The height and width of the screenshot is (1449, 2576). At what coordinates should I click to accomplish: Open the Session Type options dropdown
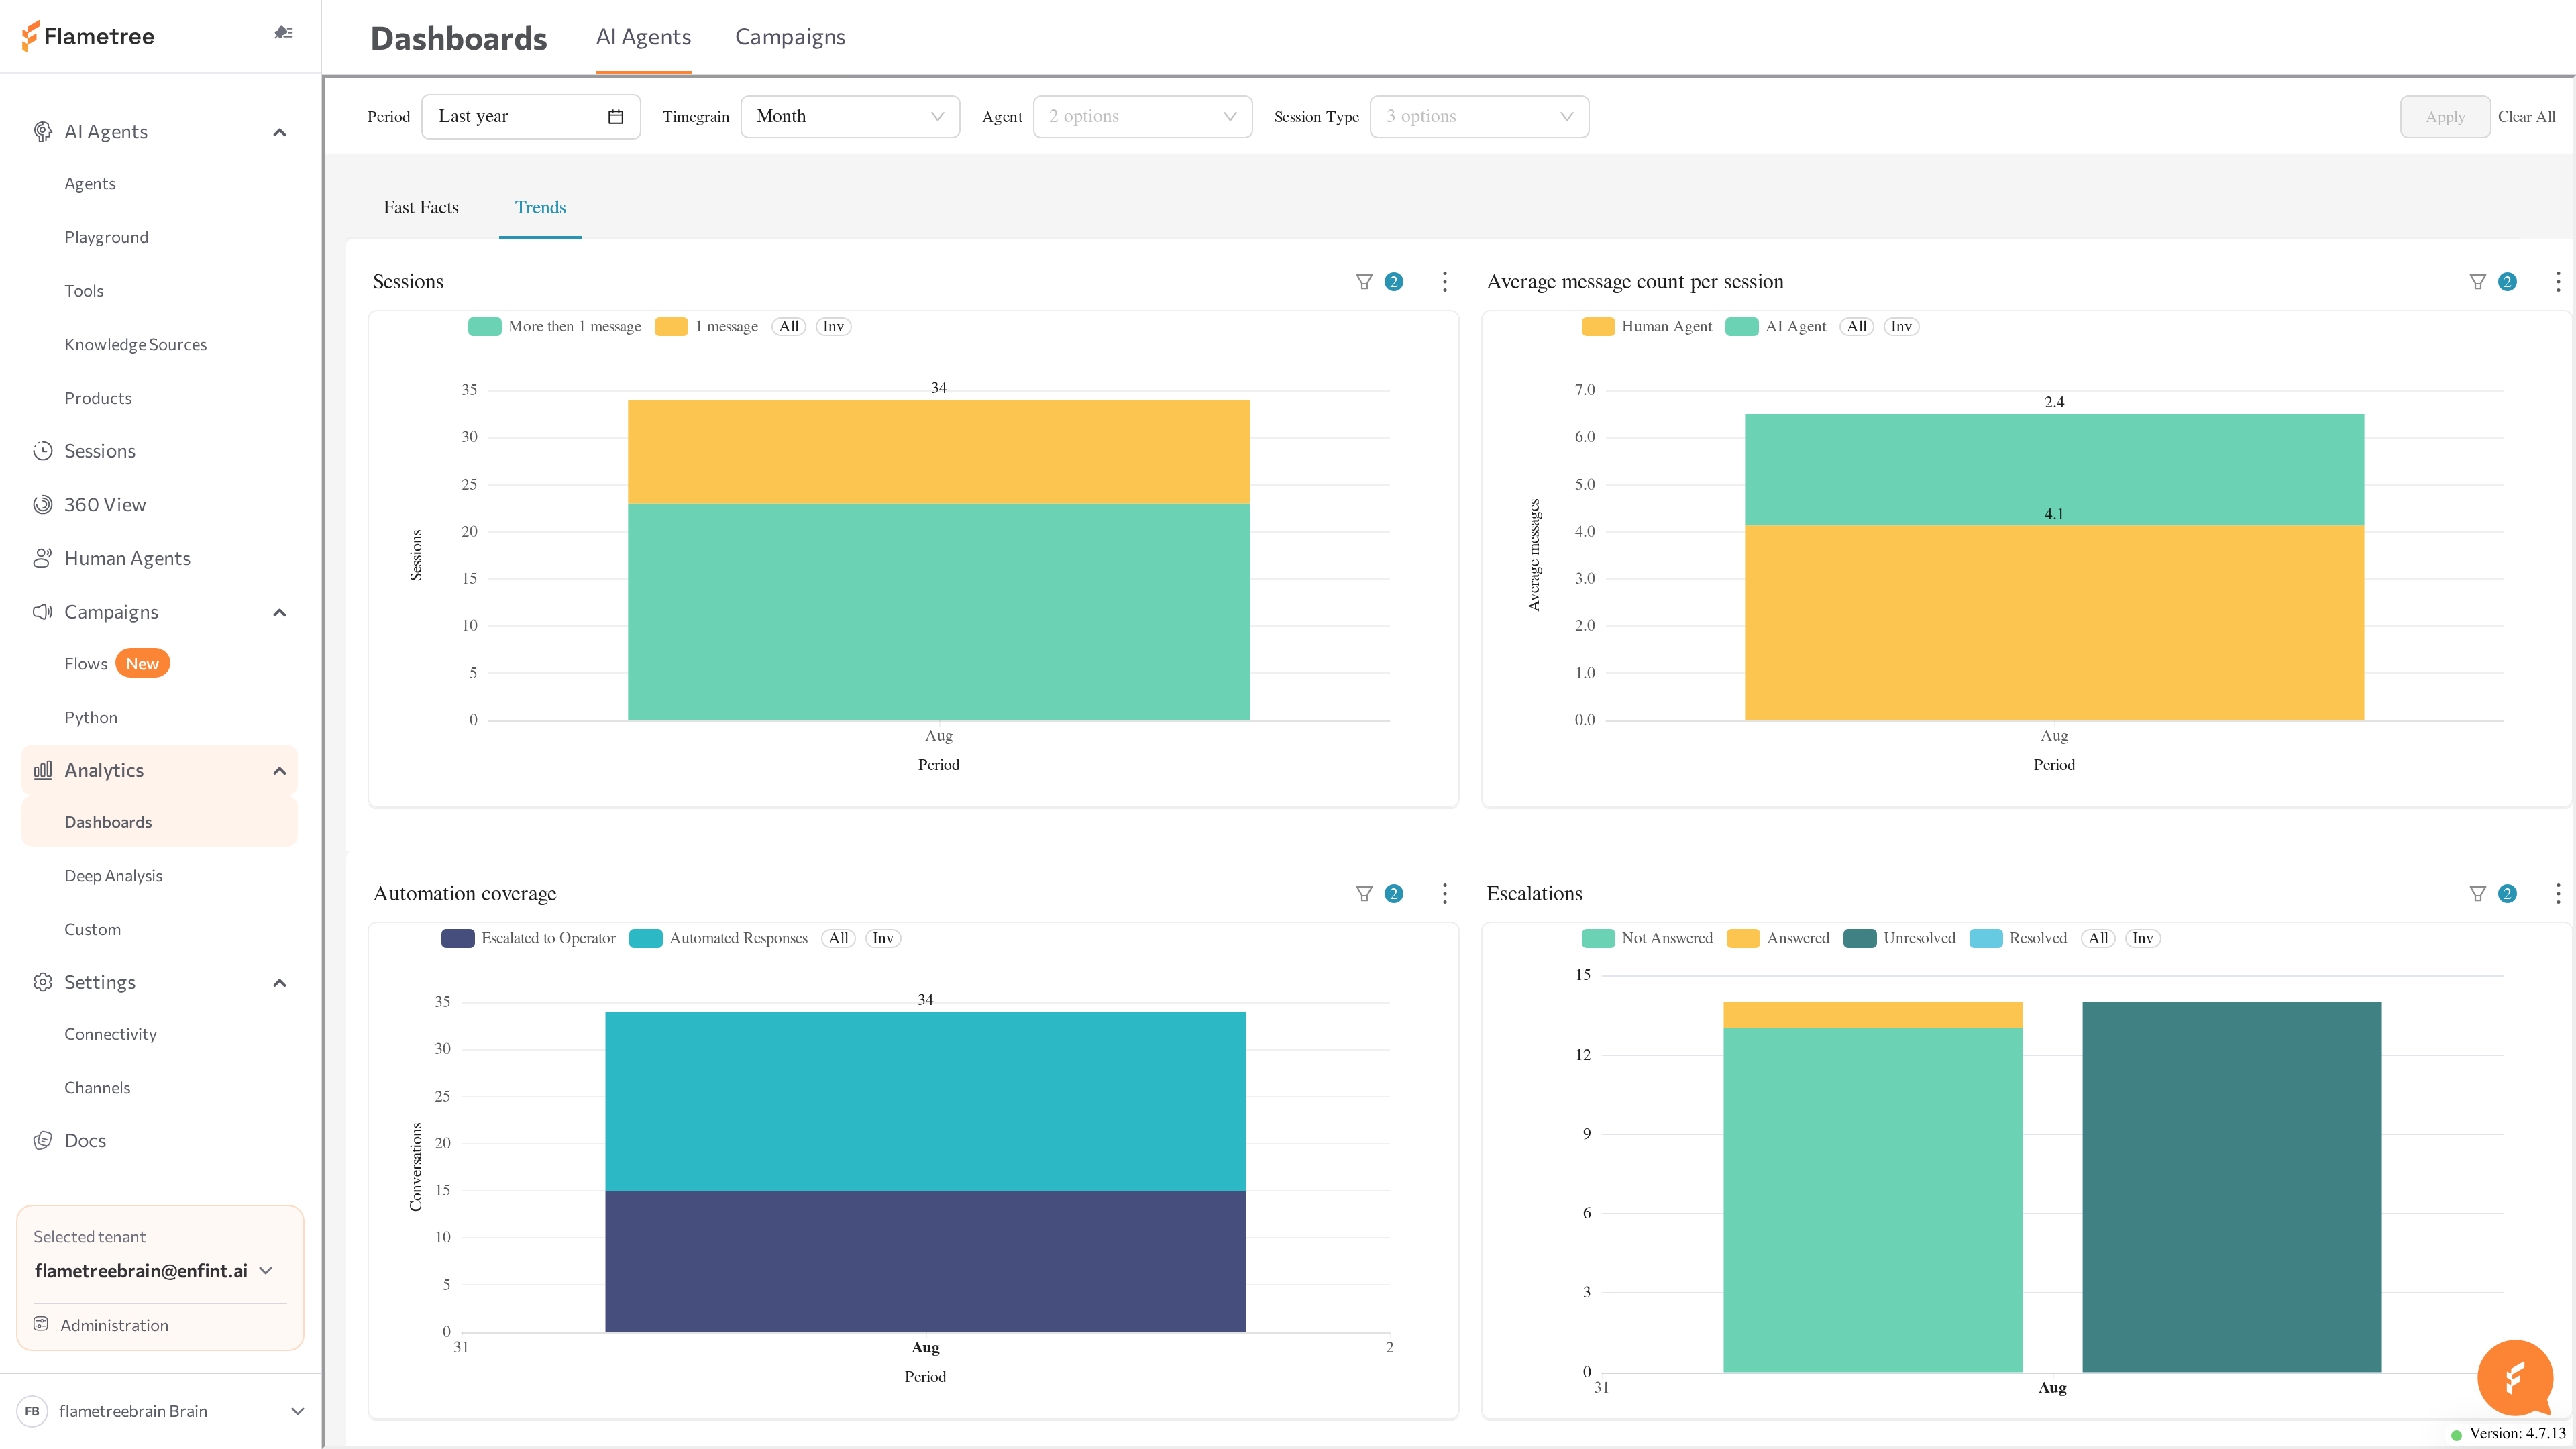1479,117
